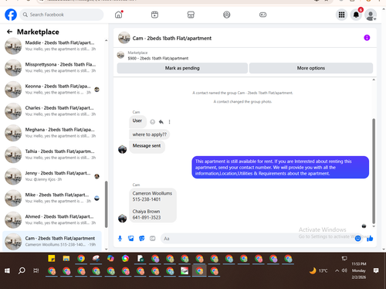React with emoji to the "User" message
386x289 pixels.
153,122
